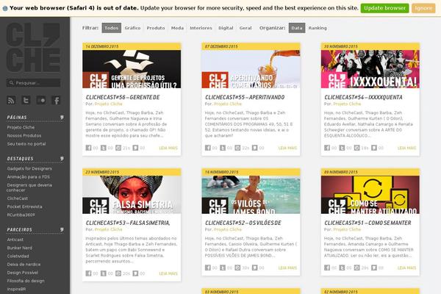Open the Flickr icon in the sidebar
The width and height of the screenshot is (441, 294).
pos(42,100)
